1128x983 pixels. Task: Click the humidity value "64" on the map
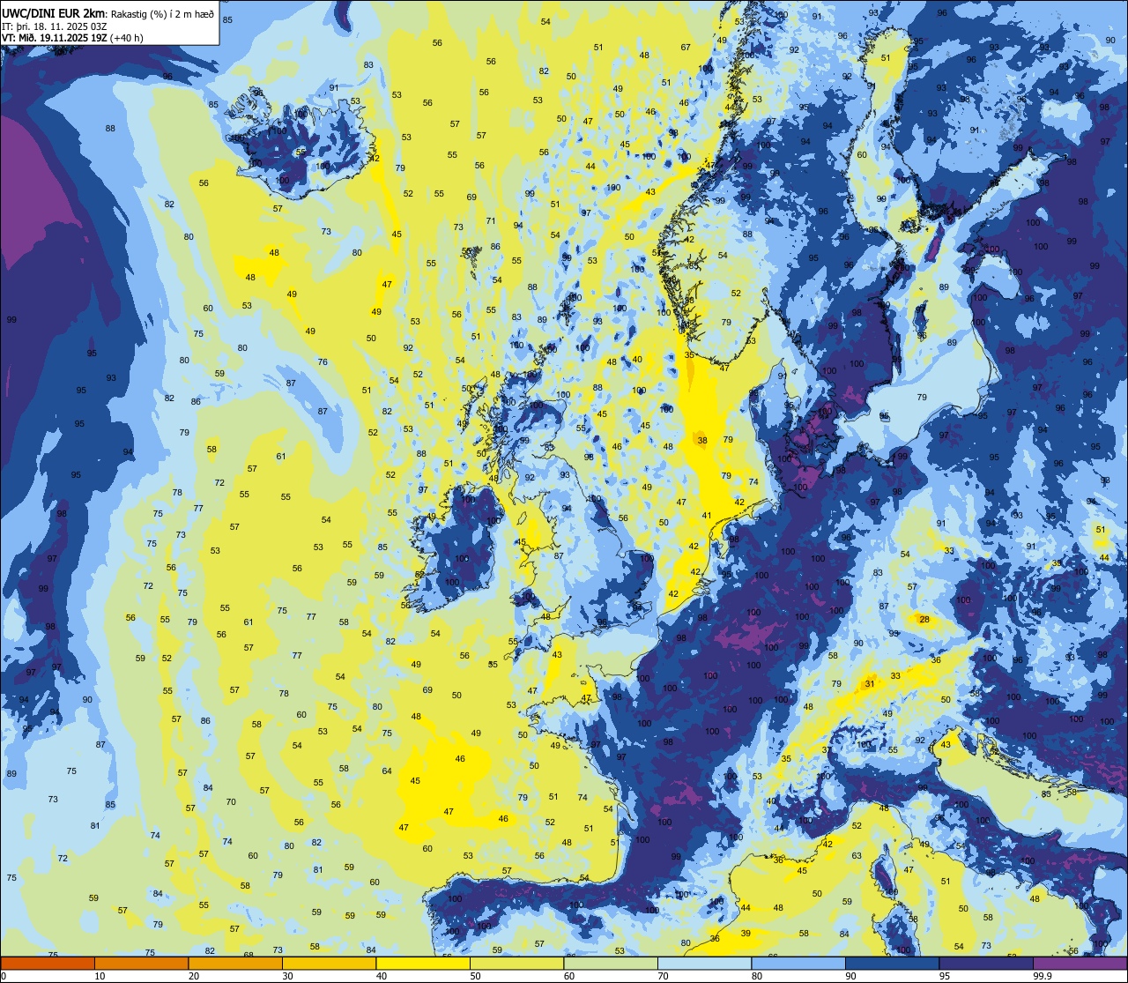387,771
